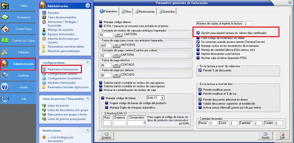Open the Movimiento sidebar icon
294x143 pixels.
[x=6, y=17]
